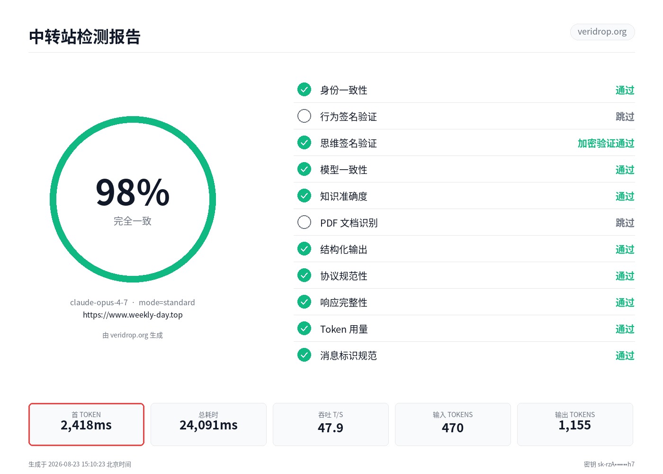Screen dimensions: 663x474
Task: Click green check icon beside 模型一致性
Action: pyautogui.click(x=304, y=169)
